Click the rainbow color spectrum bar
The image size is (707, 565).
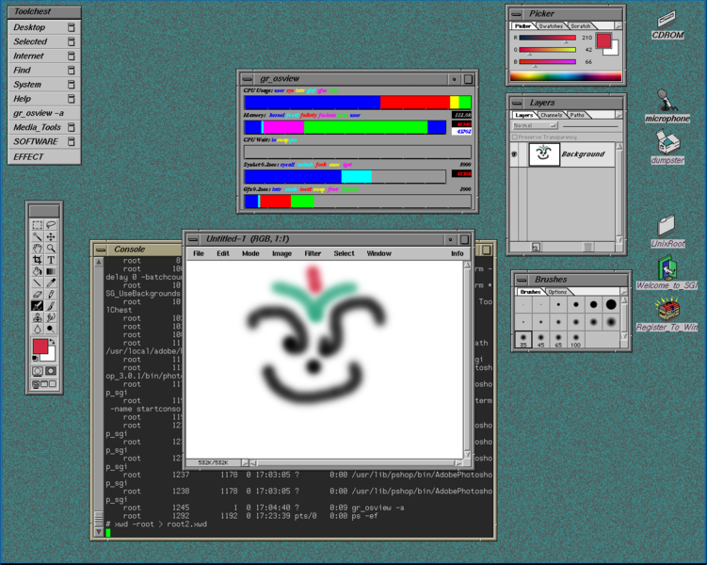(x=566, y=76)
